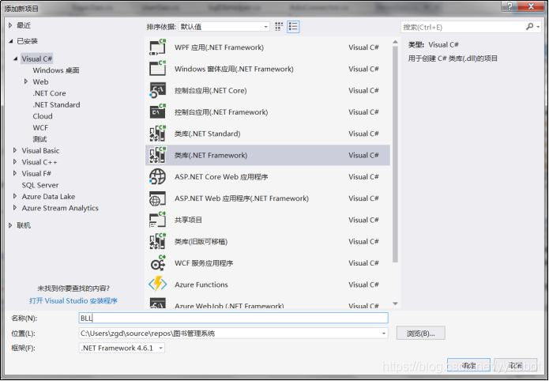The image size is (549, 381).
Task: Expand the Visual Basic node
Action: click(x=15, y=150)
